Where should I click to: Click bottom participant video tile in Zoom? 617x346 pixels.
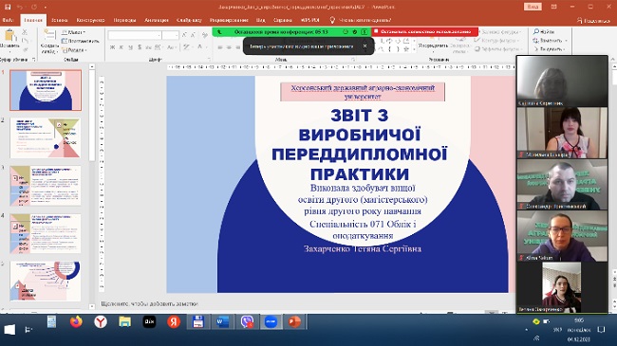pyautogui.click(x=562, y=287)
